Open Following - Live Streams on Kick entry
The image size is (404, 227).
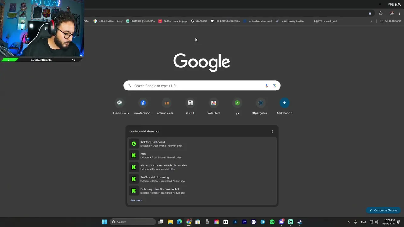(202, 191)
